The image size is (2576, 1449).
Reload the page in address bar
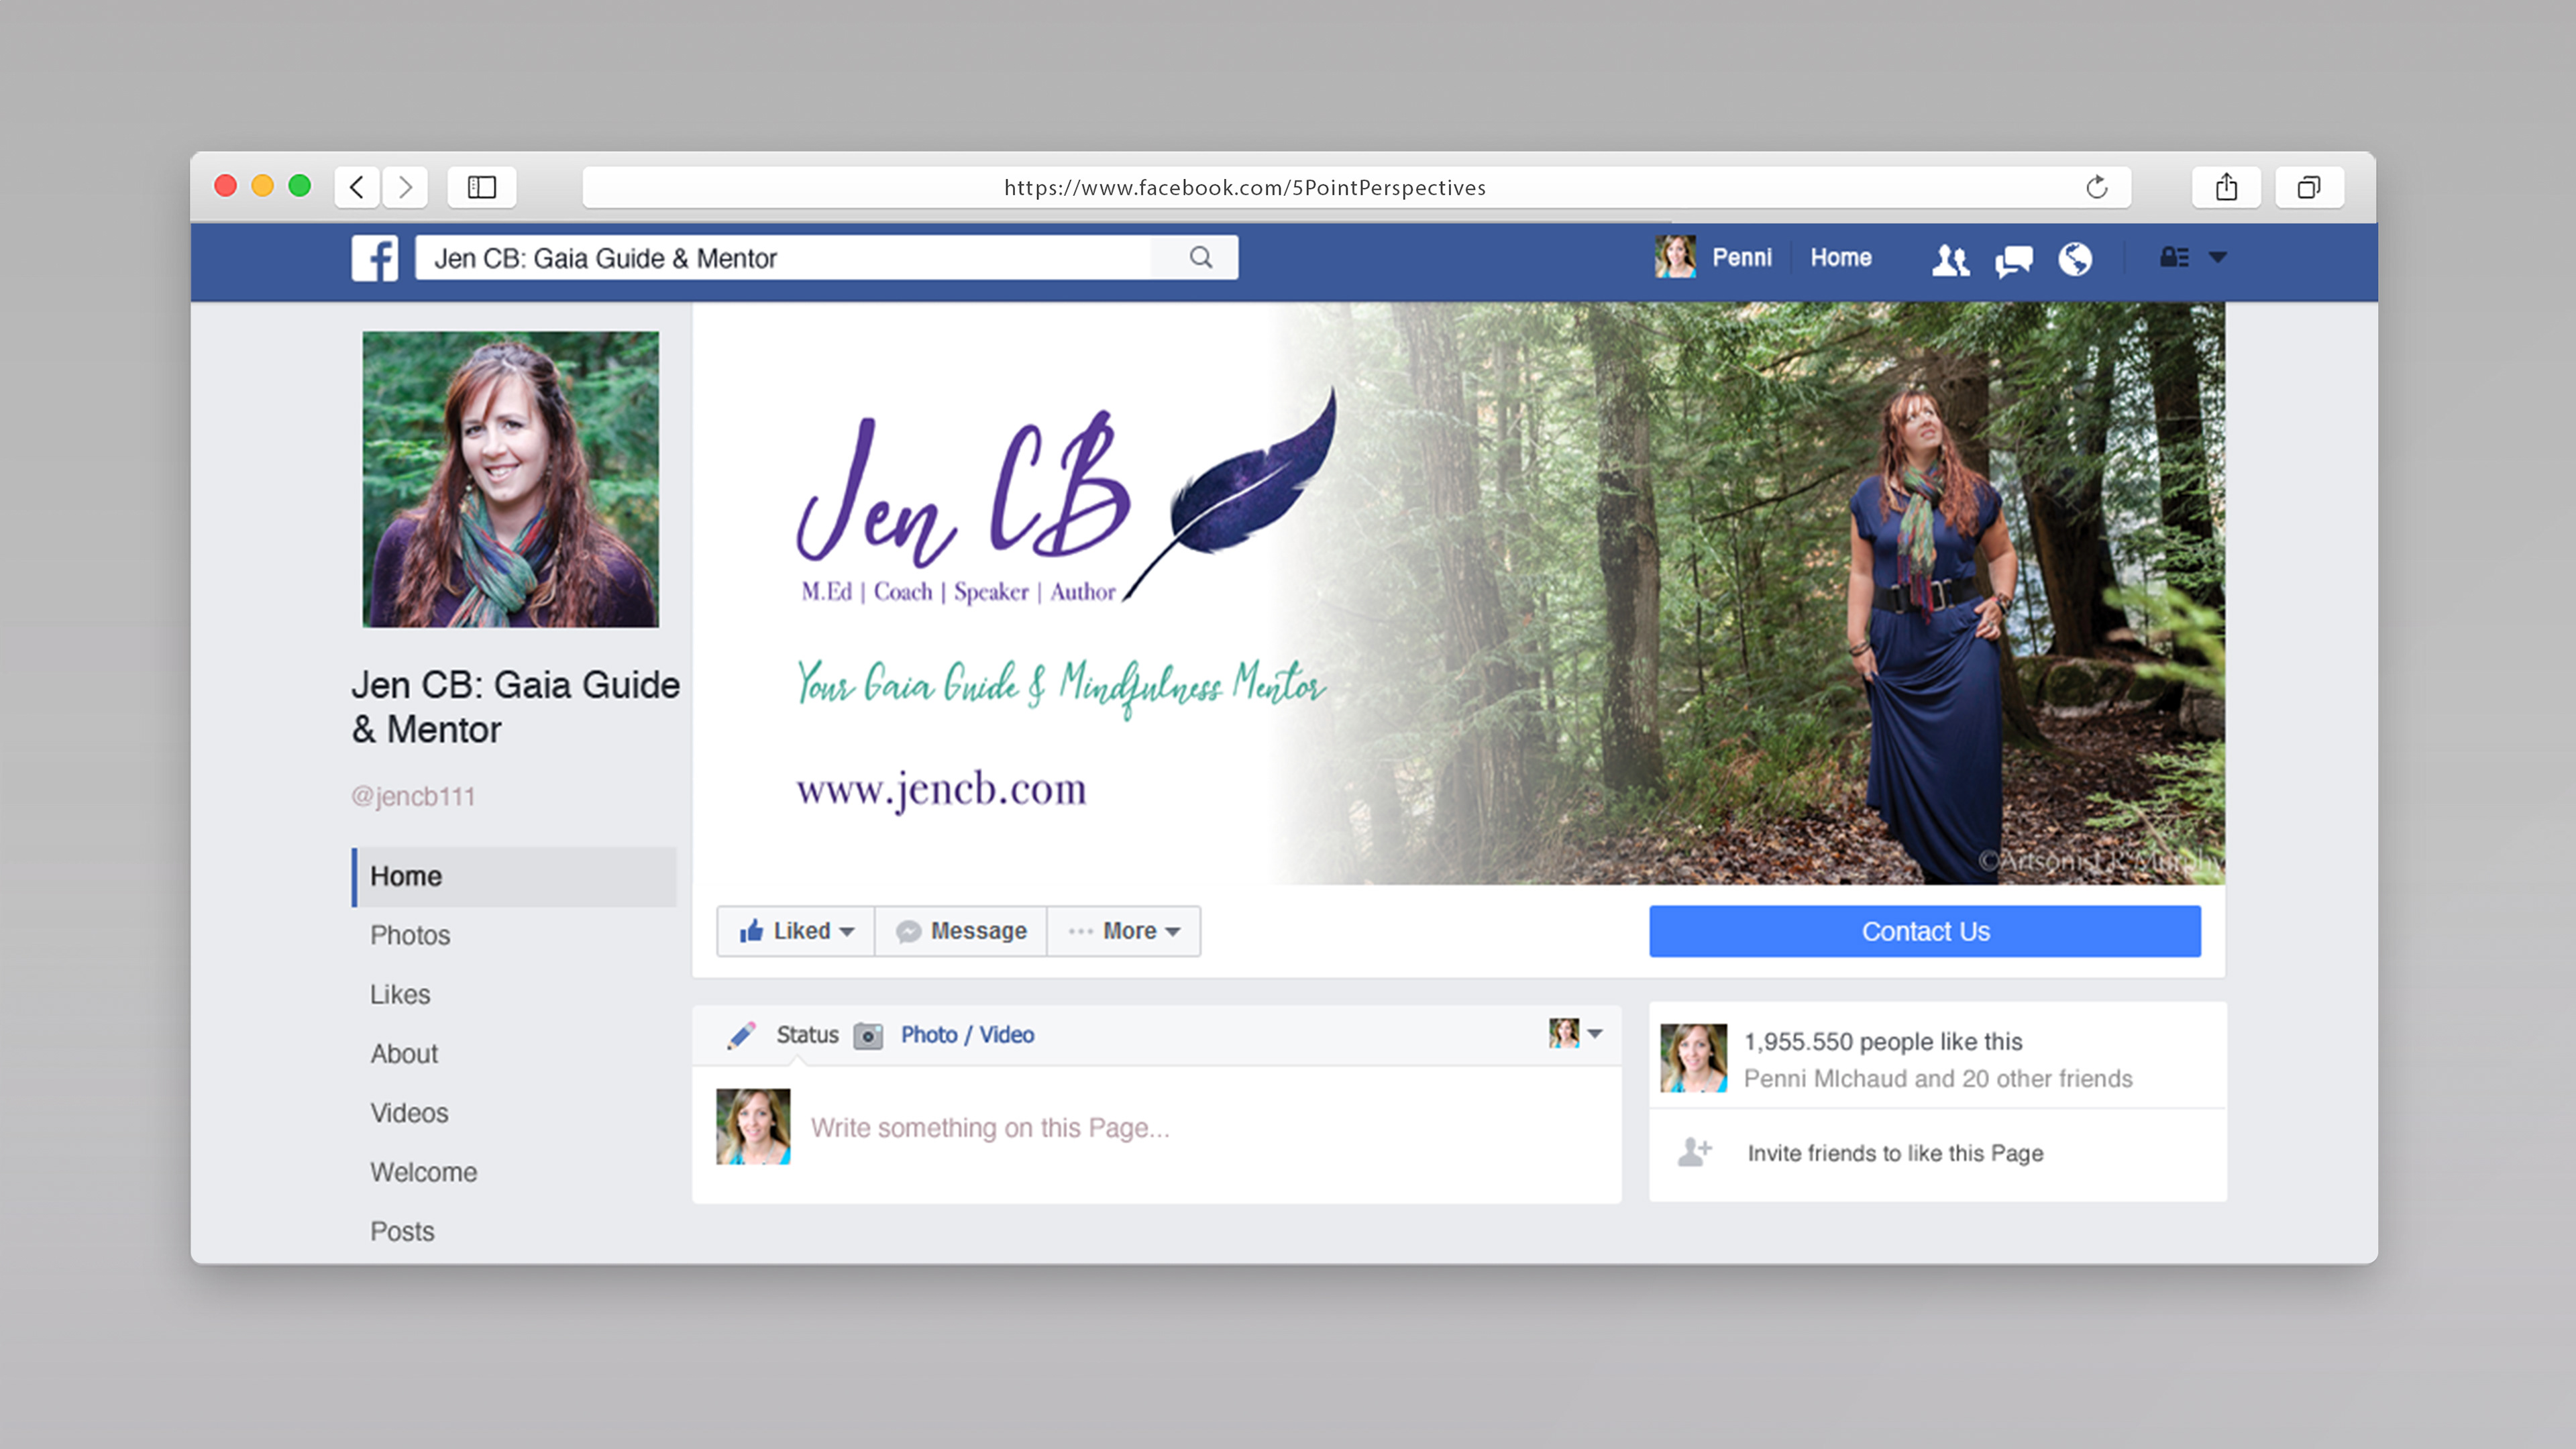point(2096,187)
